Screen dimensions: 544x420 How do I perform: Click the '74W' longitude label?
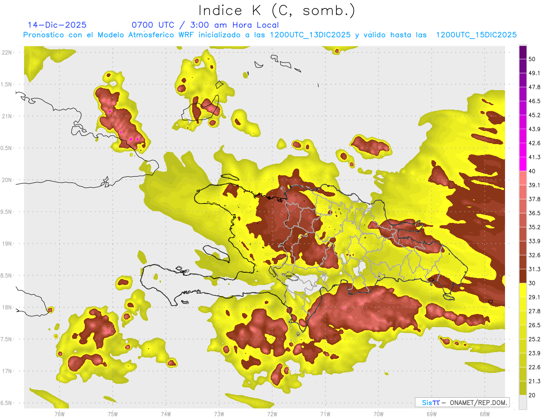(x=165, y=414)
